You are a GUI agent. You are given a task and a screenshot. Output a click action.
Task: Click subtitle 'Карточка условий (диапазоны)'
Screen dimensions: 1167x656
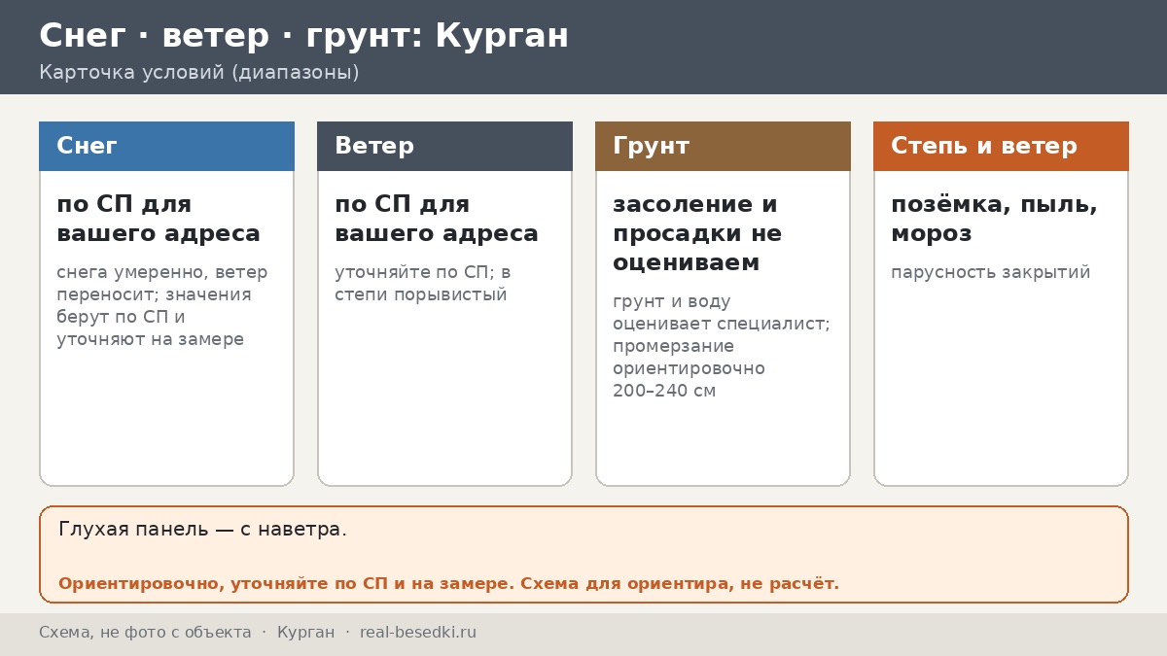(x=199, y=73)
